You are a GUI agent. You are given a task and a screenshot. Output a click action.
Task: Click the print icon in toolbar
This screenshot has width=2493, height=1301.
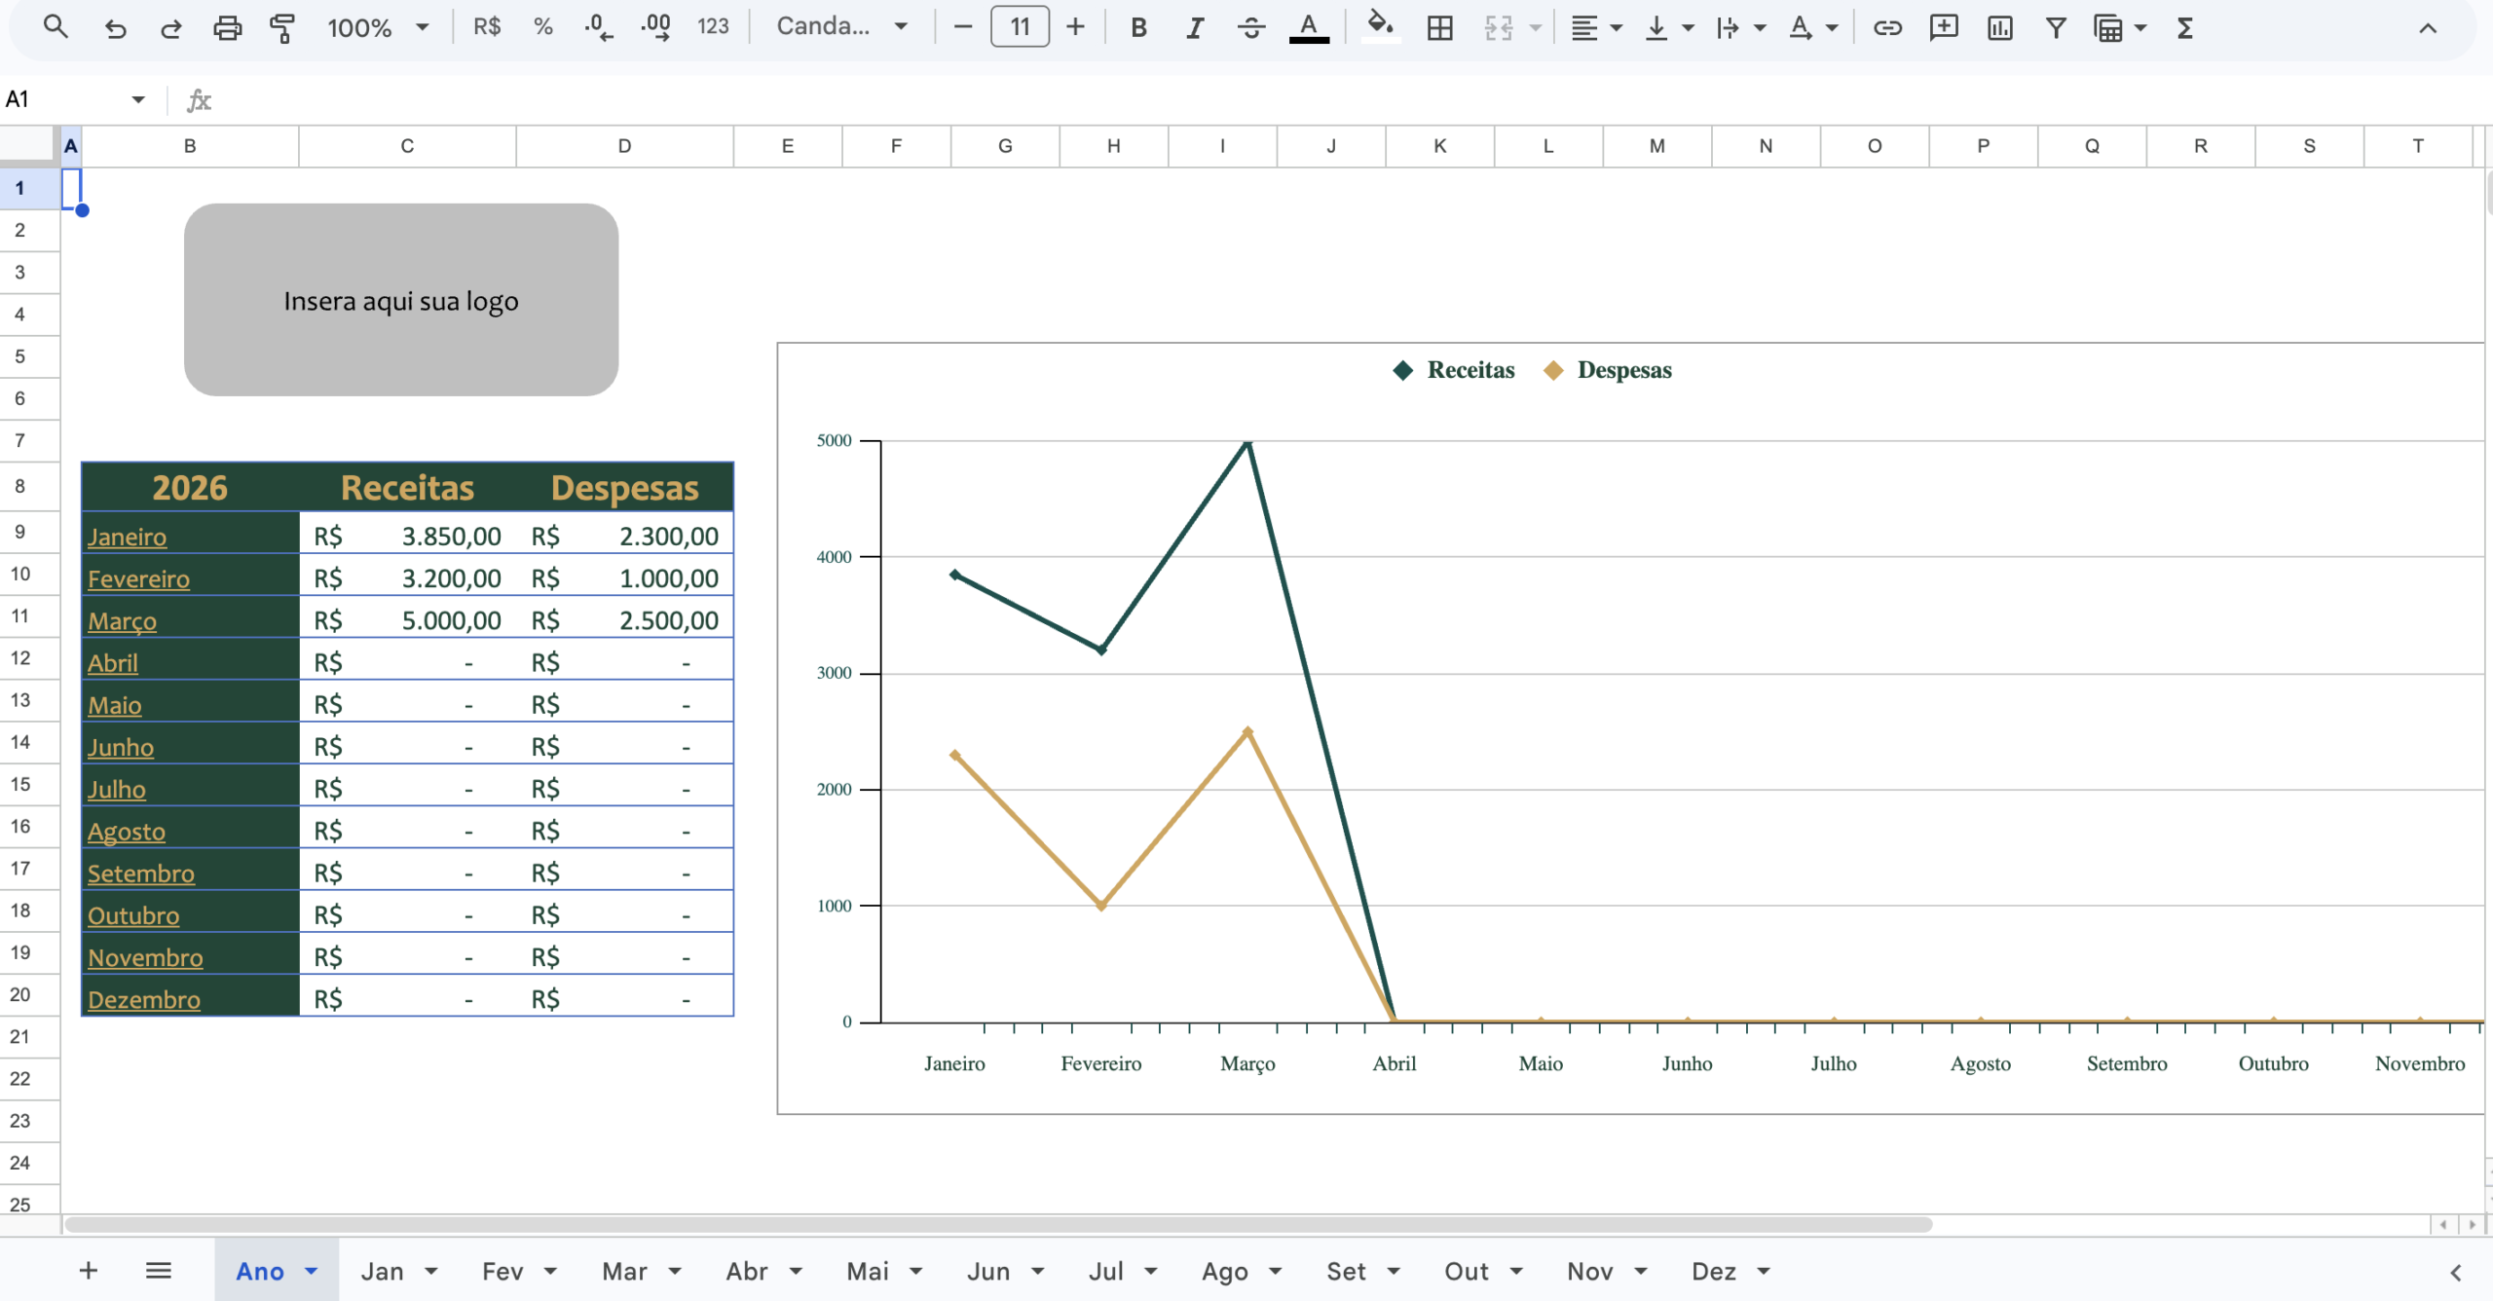pyautogui.click(x=227, y=27)
